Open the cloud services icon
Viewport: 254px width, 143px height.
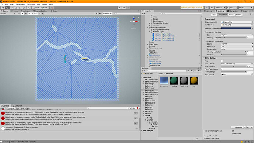click(212, 8)
